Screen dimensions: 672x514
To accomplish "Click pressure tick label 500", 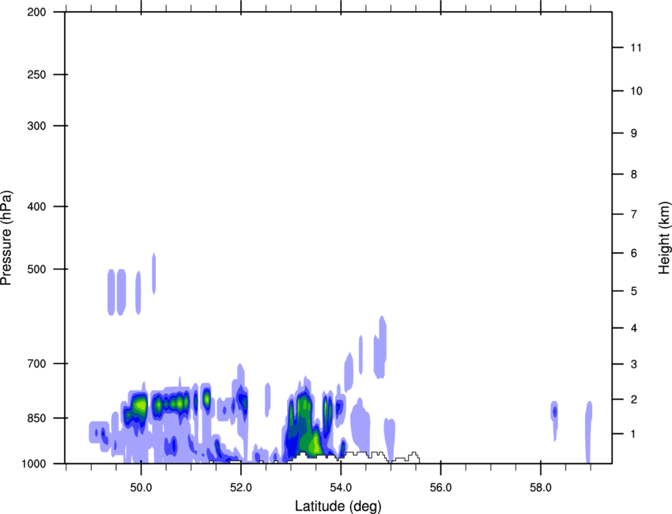I will 36,269.
